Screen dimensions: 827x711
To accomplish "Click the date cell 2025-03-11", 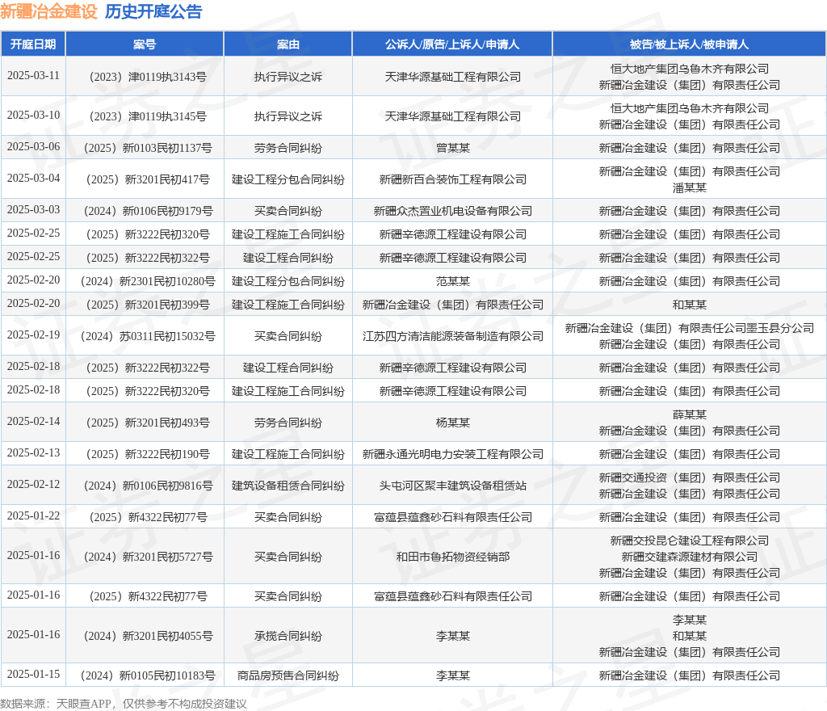I will 33,75.
